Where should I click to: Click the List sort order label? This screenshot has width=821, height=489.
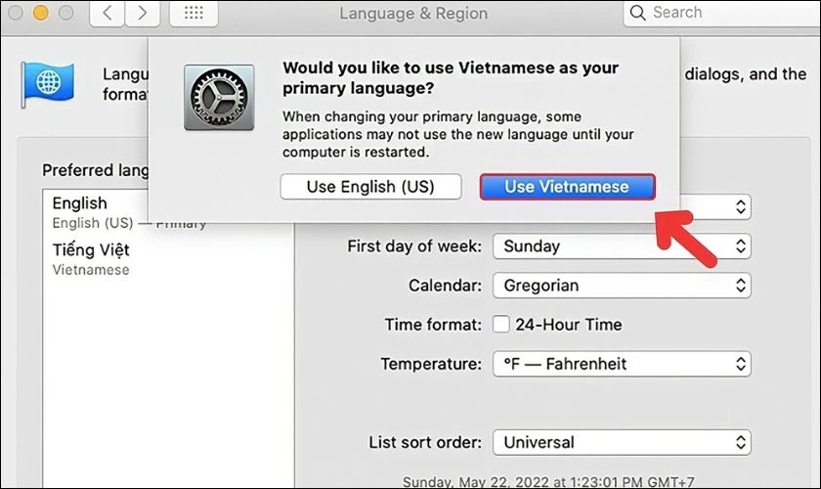(424, 442)
